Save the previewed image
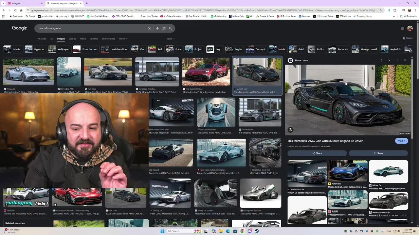Screen dimensions: 419x235 378,153
